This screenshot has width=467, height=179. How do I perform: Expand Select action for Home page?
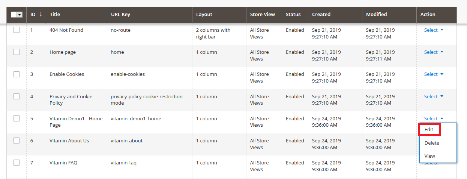(x=434, y=52)
